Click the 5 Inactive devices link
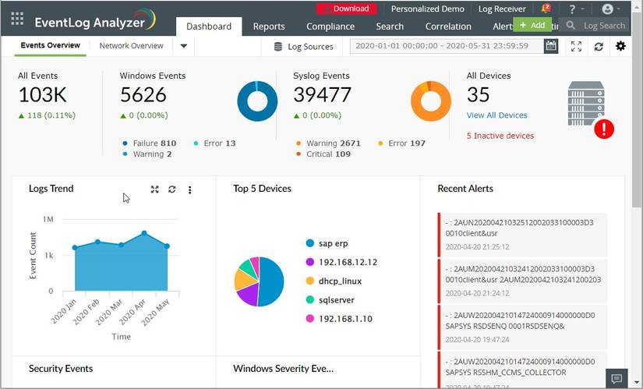Image resolution: width=643 pixels, height=389 pixels. coord(500,136)
